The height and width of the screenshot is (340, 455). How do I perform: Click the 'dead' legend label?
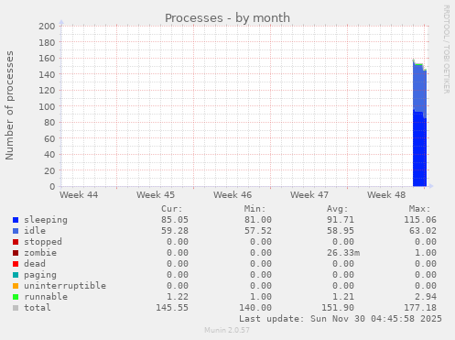pyautogui.click(x=35, y=264)
